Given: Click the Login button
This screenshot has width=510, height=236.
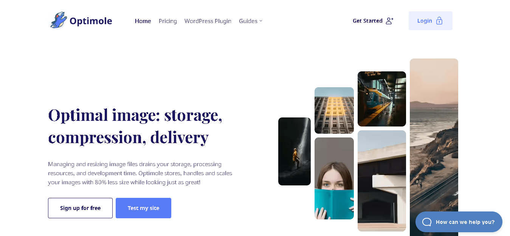Looking at the screenshot, I should point(431,21).
